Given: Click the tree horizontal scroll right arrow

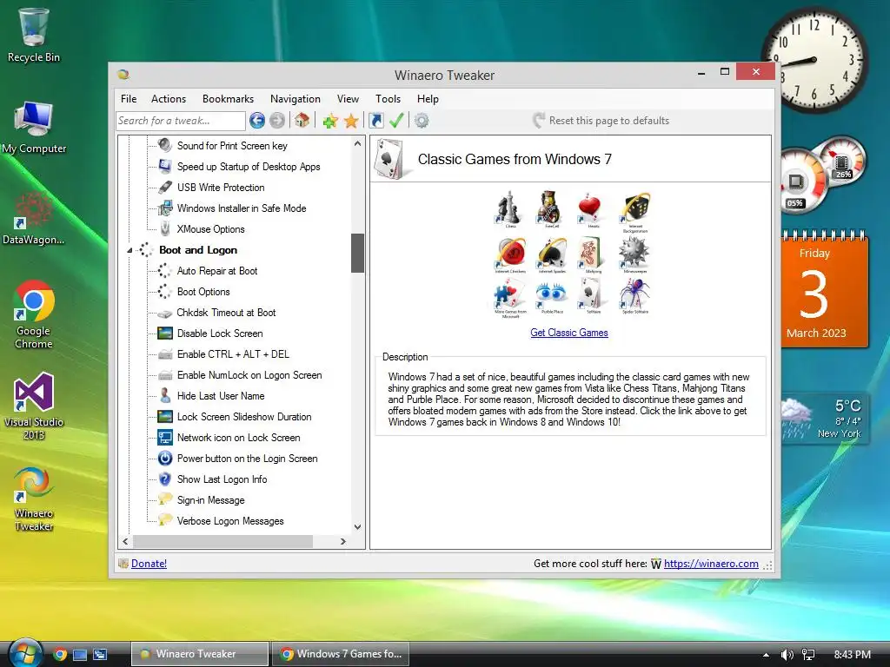Looking at the screenshot, I should [342, 542].
